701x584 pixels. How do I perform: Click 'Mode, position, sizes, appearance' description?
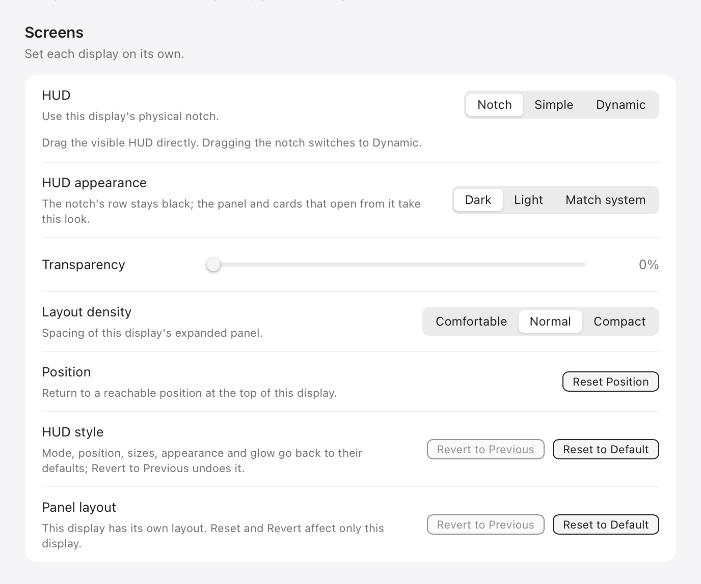pyautogui.click(x=202, y=460)
